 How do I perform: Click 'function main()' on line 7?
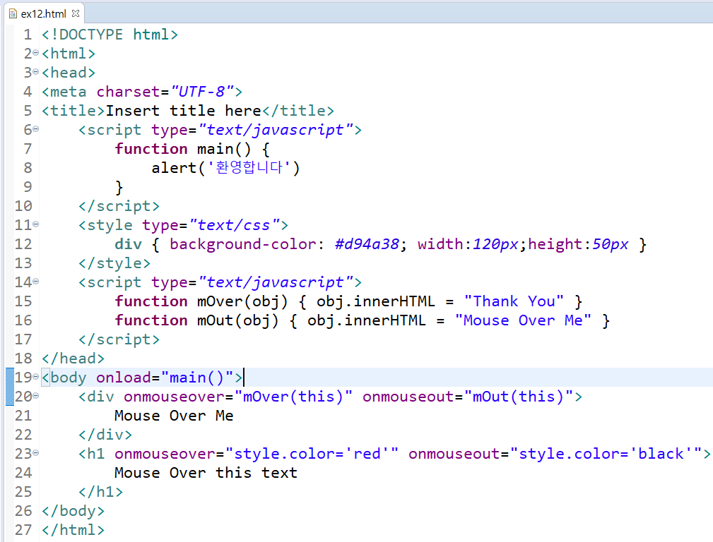pyautogui.click(x=183, y=149)
